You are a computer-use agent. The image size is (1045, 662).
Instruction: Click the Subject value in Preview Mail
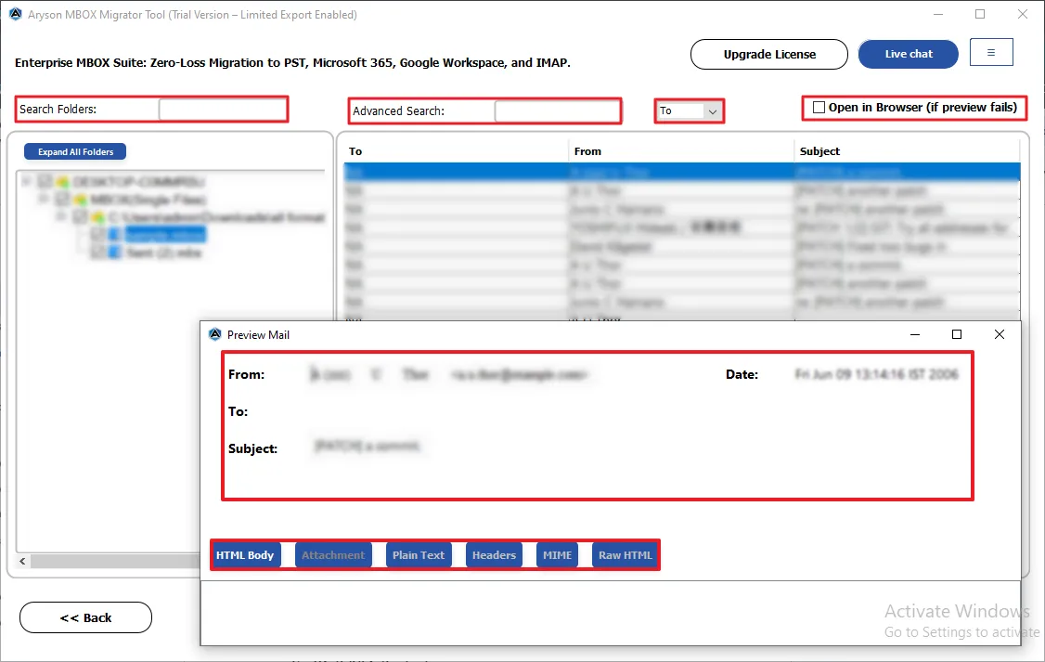click(x=368, y=446)
